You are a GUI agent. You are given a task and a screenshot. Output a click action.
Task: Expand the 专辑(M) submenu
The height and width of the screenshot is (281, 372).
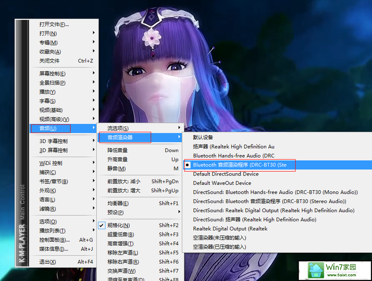click(x=63, y=43)
